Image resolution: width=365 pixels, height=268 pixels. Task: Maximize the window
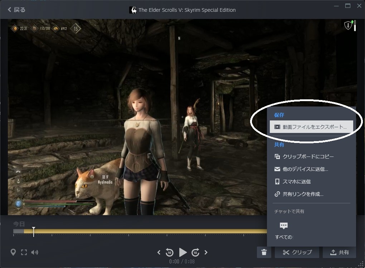tap(348, 6)
